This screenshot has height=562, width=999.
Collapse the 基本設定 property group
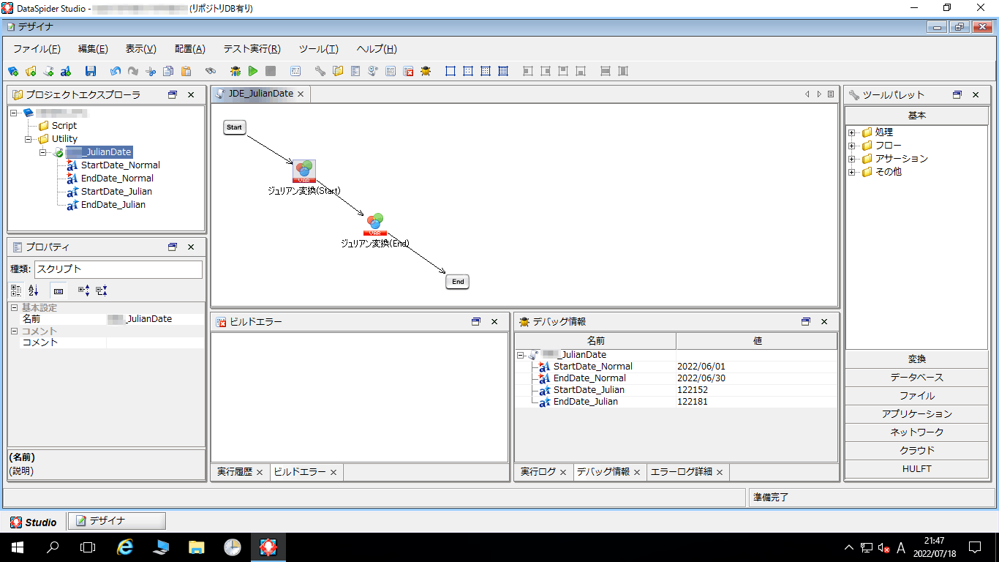[x=15, y=308]
